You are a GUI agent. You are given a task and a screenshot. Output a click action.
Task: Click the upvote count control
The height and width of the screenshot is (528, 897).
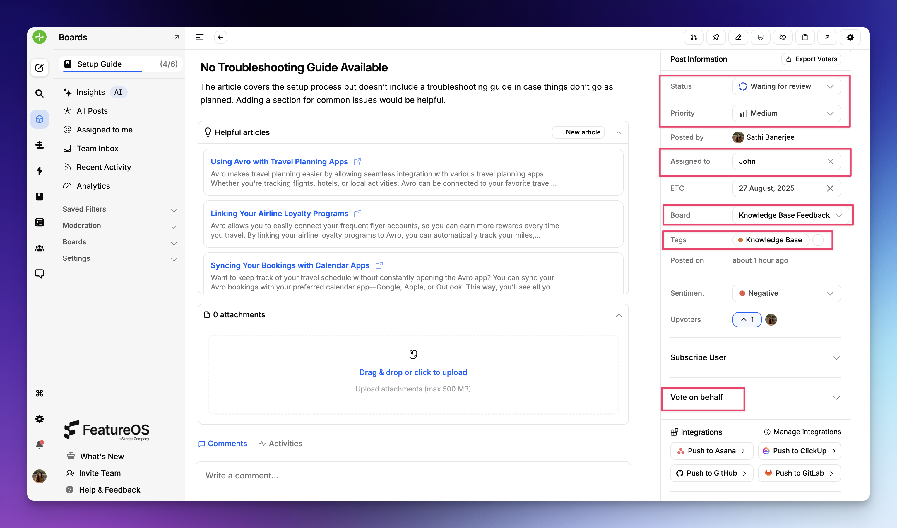(x=747, y=320)
